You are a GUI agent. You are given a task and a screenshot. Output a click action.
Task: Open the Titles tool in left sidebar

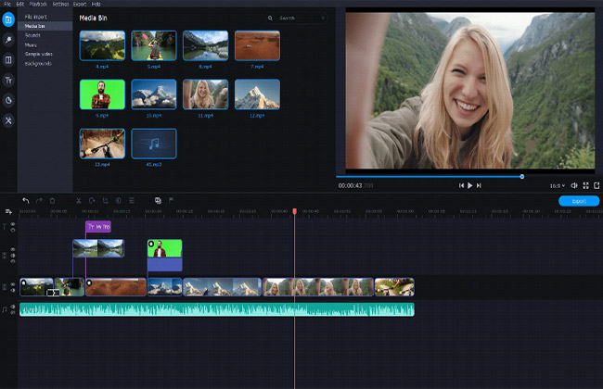(8, 81)
